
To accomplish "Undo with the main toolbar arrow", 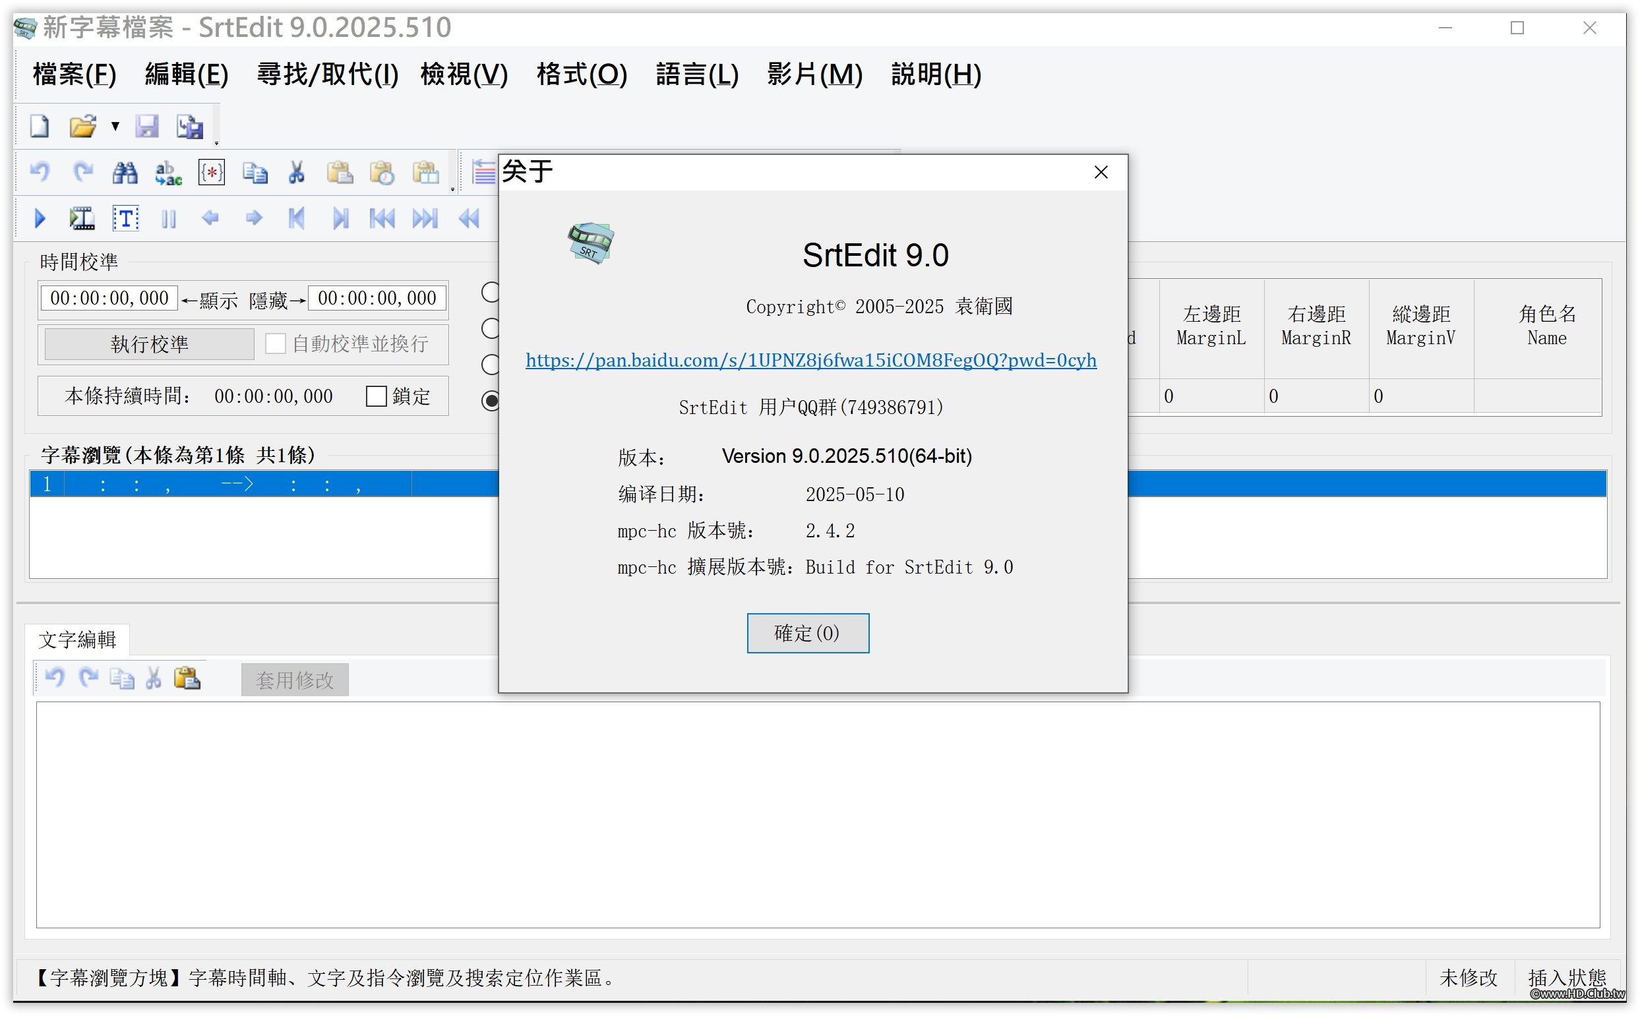I will (x=40, y=172).
